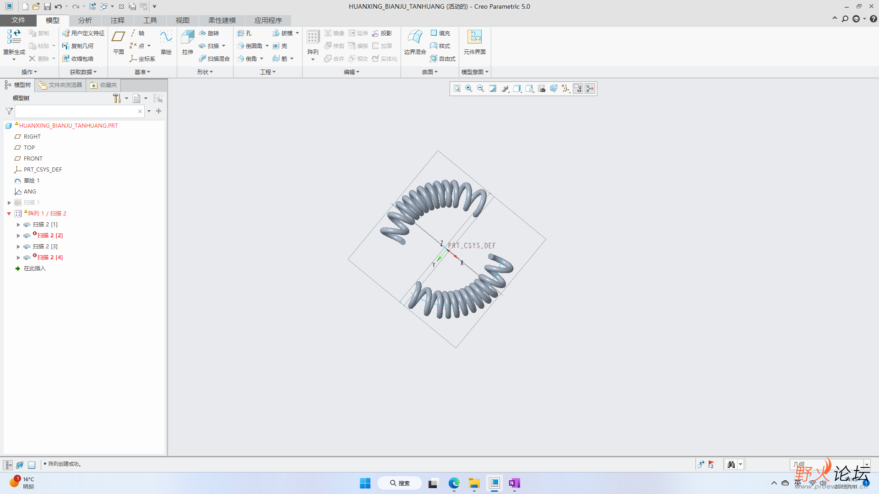Select the Swept Blend tool
879x494 pixels.
pos(214,59)
